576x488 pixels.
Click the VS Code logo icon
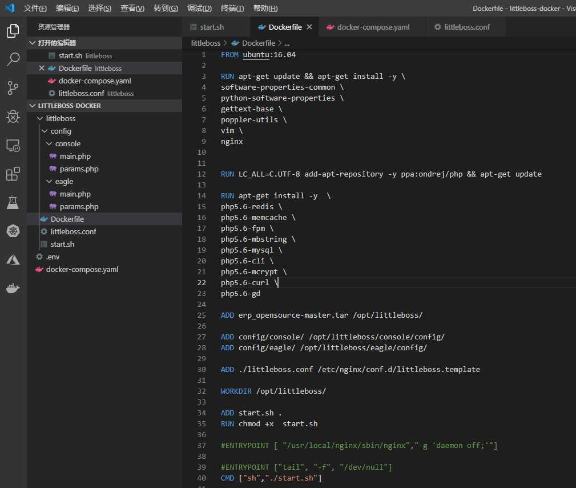pos(10,8)
